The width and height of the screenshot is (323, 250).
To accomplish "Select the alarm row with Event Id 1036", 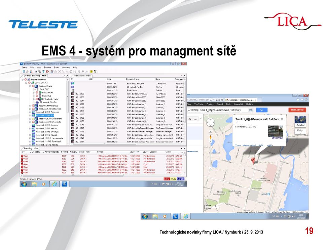I will click(101, 164).
